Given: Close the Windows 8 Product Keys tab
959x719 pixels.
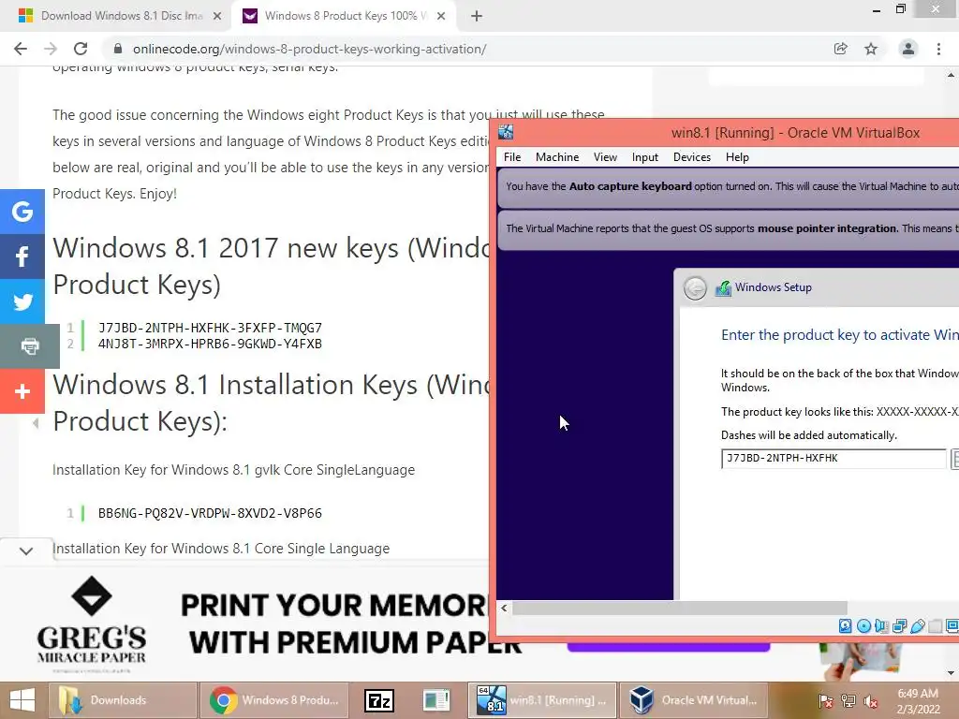Looking at the screenshot, I should click(441, 17).
